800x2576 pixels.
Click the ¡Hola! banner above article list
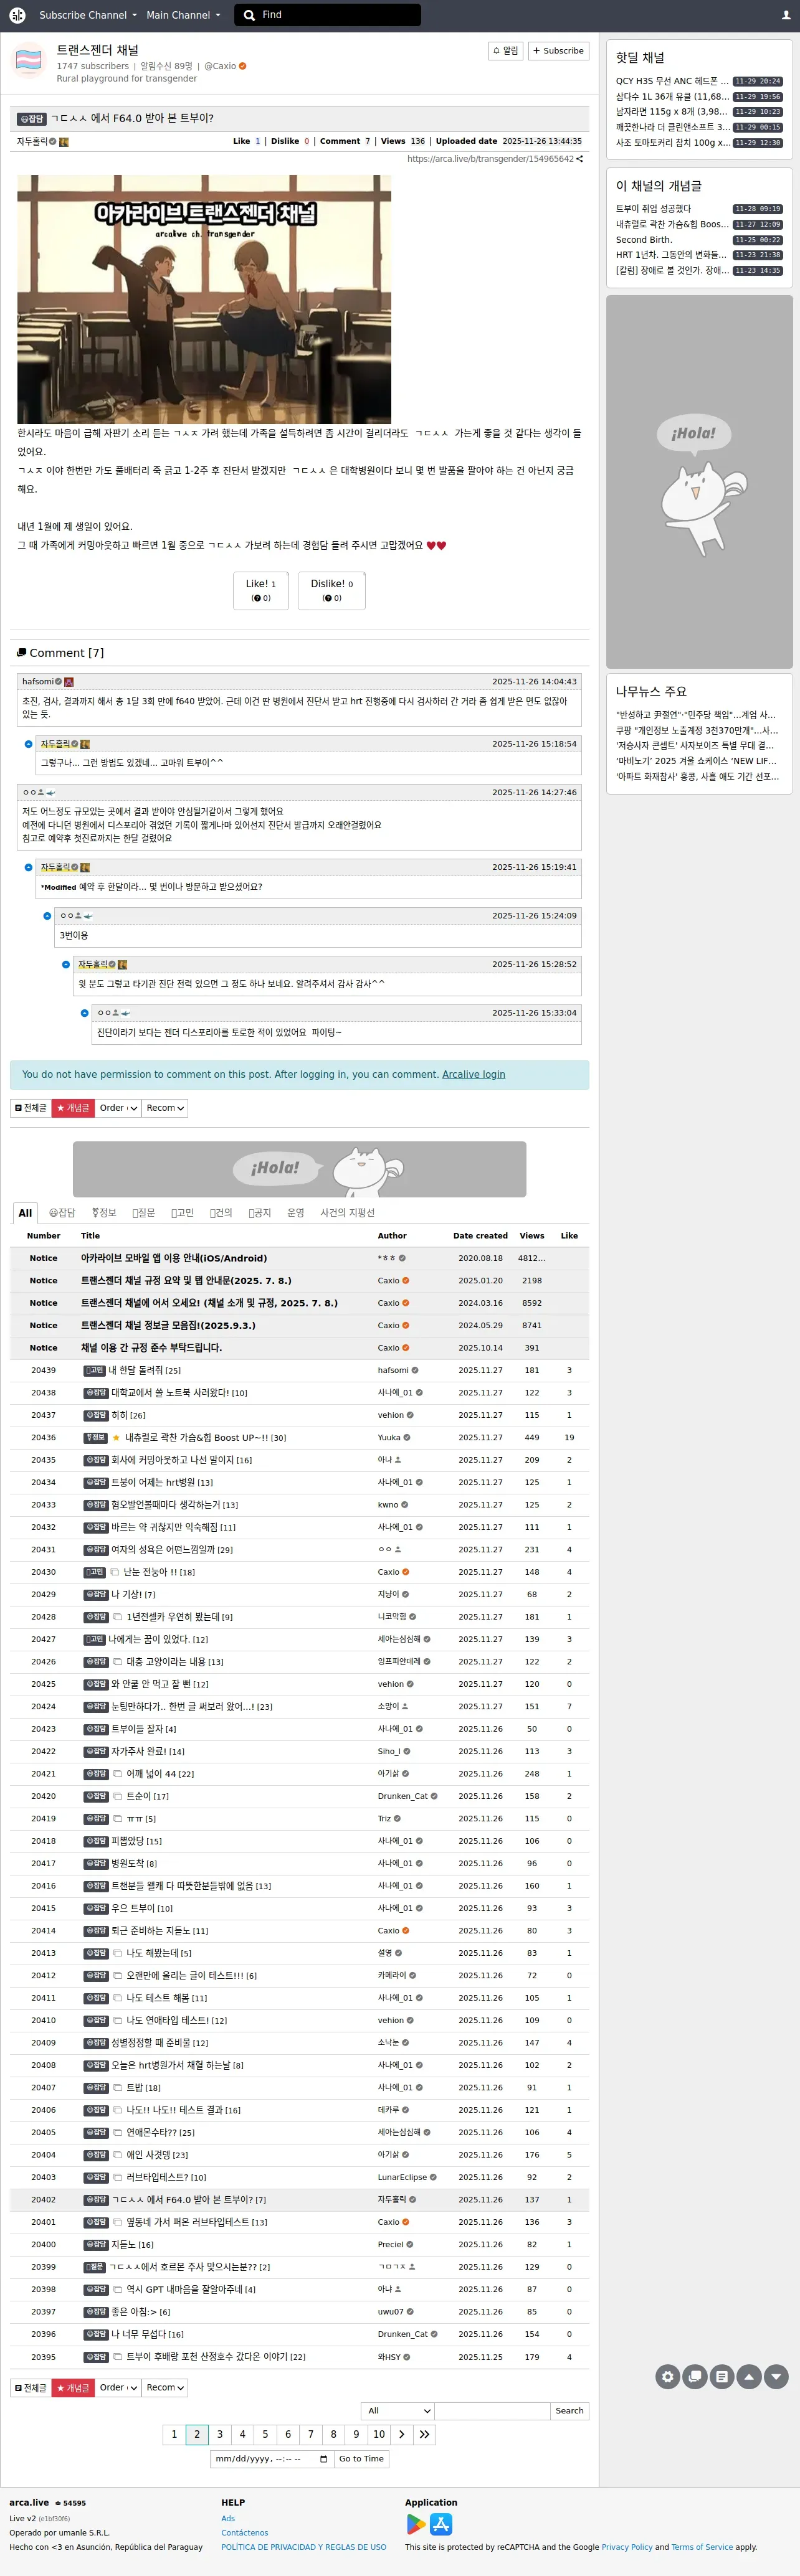click(300, 1169)
